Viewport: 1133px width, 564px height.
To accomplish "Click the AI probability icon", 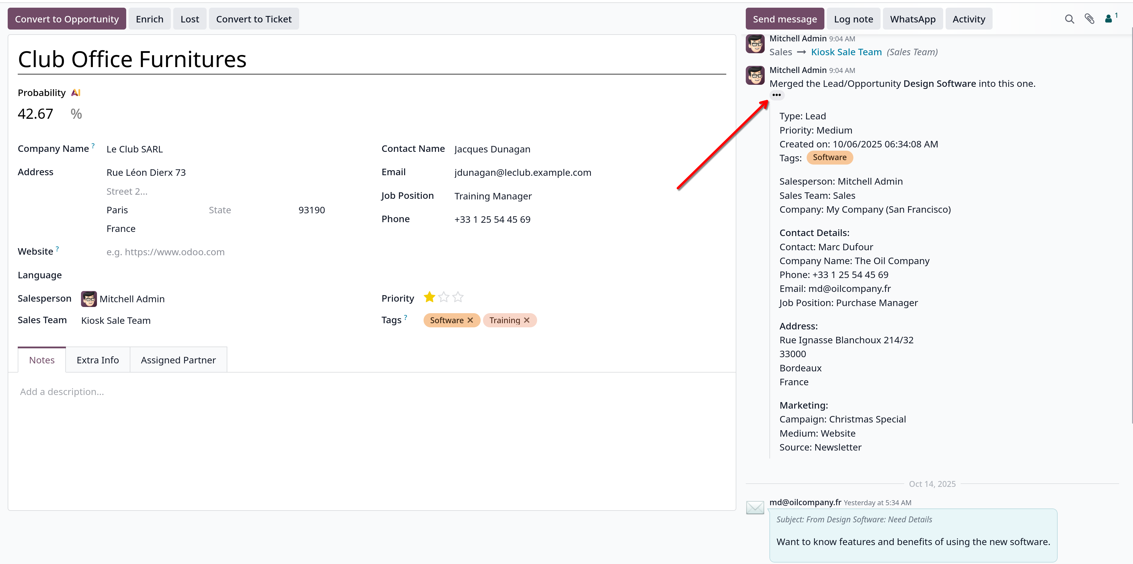I will pyautogui.click(x=76, y=93).
